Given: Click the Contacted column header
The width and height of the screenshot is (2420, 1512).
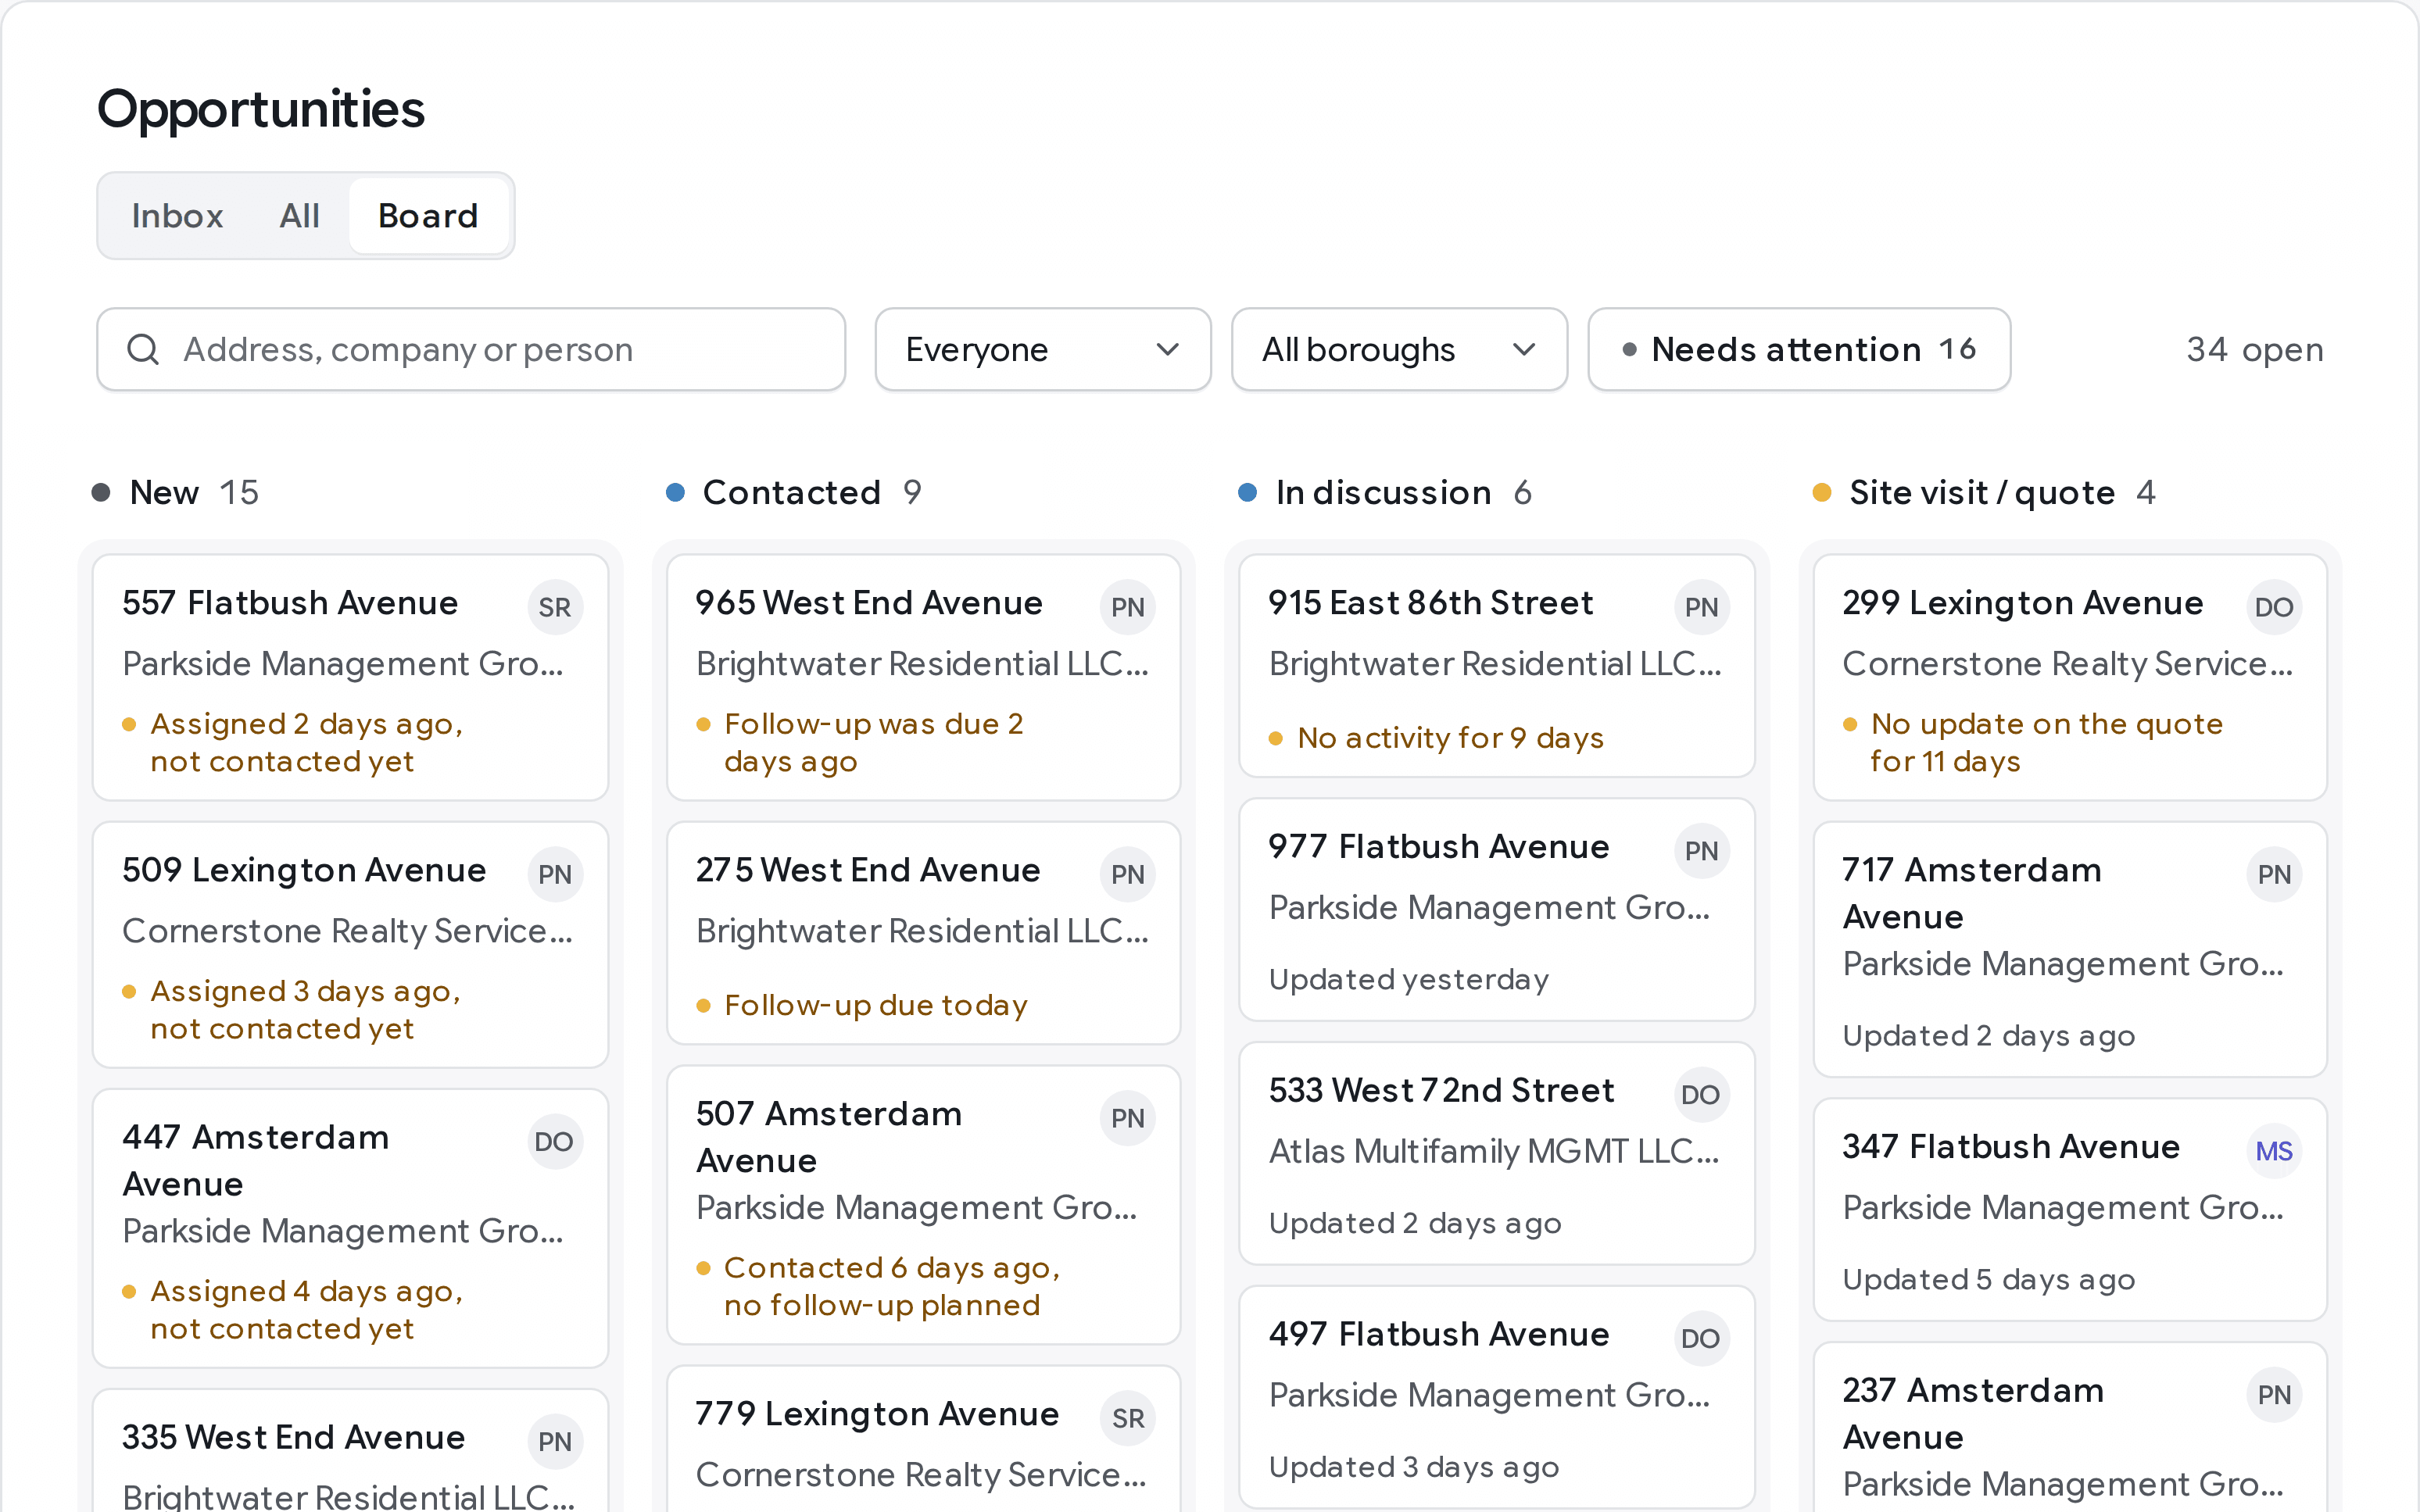Looking at the screenshot, I should (x=794, y=492).
